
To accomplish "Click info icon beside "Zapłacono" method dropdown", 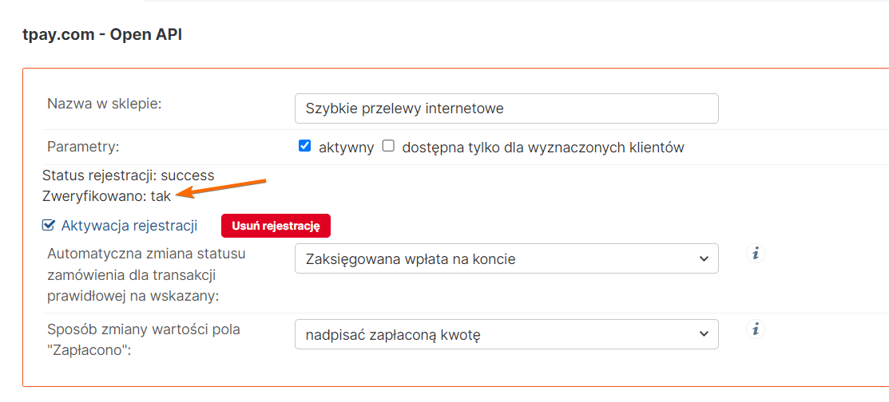I will pyautogui.click(x=756, y=329).
